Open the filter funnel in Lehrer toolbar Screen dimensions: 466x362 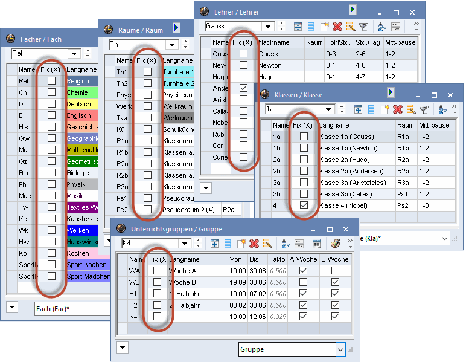click(x=363, y=27)
